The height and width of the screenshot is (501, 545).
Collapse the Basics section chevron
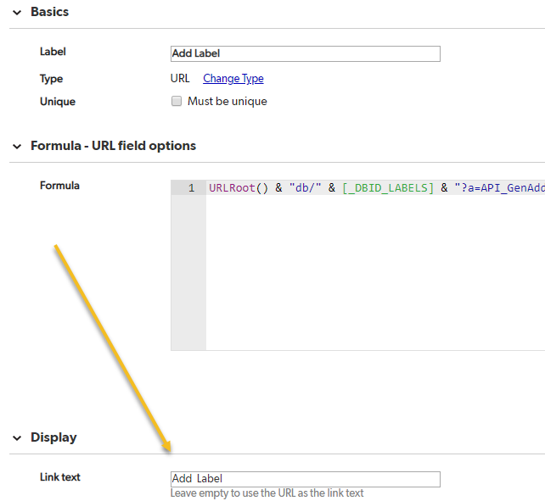[17, 13]
